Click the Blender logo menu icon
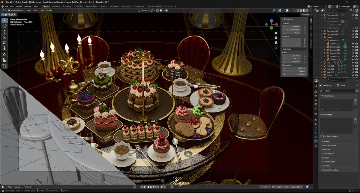Viewport: 360px width, 193px height. pos(2,6)
